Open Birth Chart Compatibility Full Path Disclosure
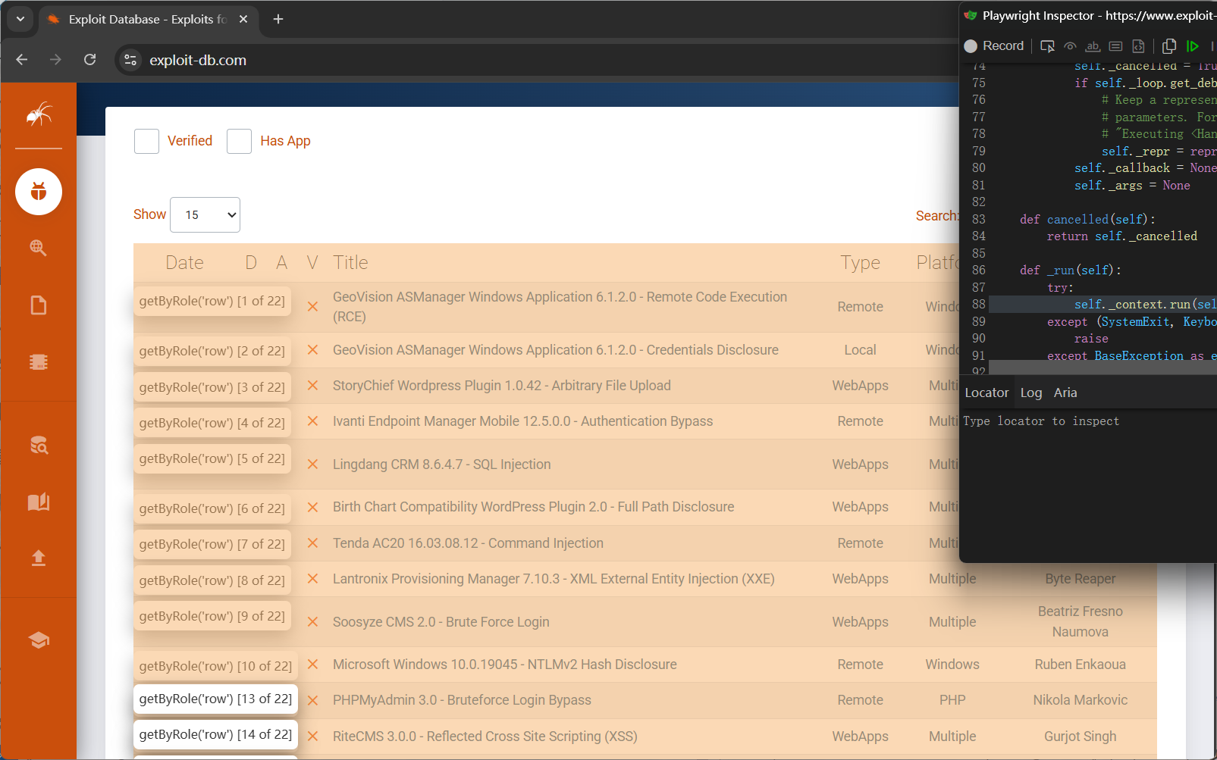 pos(533,507)
